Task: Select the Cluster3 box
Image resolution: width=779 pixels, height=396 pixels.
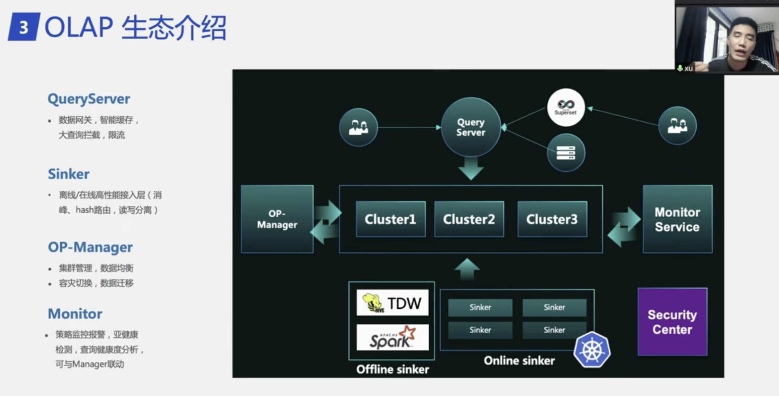Action: (x=552, y=219)
